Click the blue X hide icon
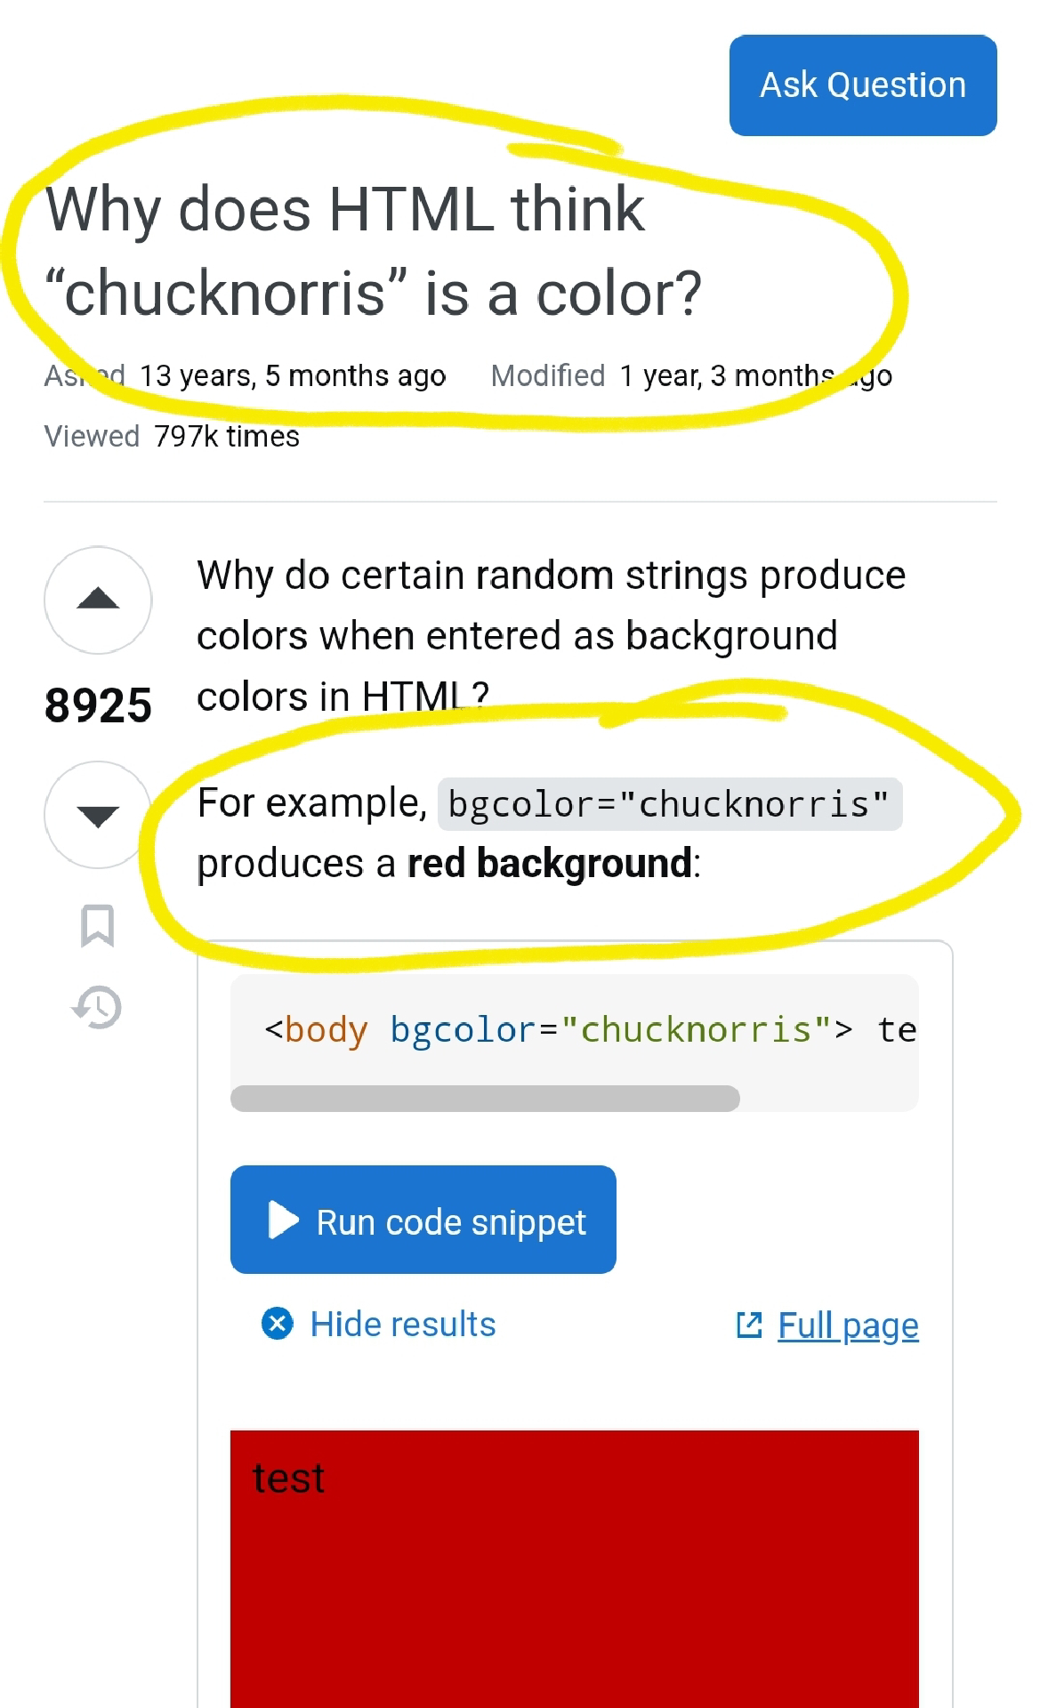This screenshot has height=1708, width=1040. tap(278, 1324)
